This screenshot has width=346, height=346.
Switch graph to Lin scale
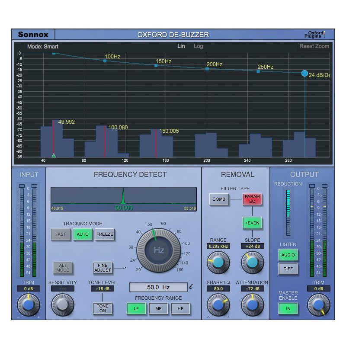[x=181, y=46]
